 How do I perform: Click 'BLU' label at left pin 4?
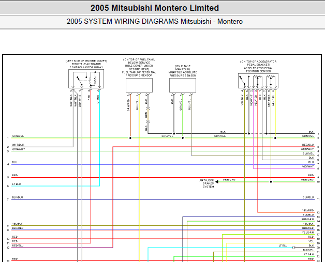pyautogui.click(x=14, y=162)
